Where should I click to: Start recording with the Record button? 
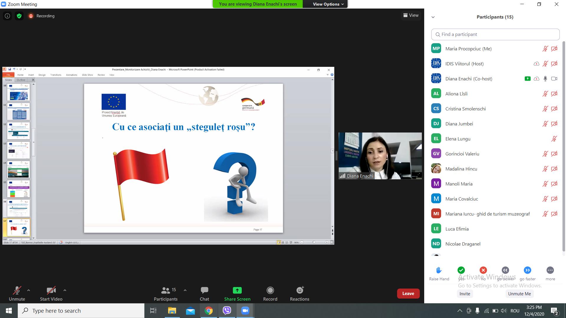[x=270, y=294]
